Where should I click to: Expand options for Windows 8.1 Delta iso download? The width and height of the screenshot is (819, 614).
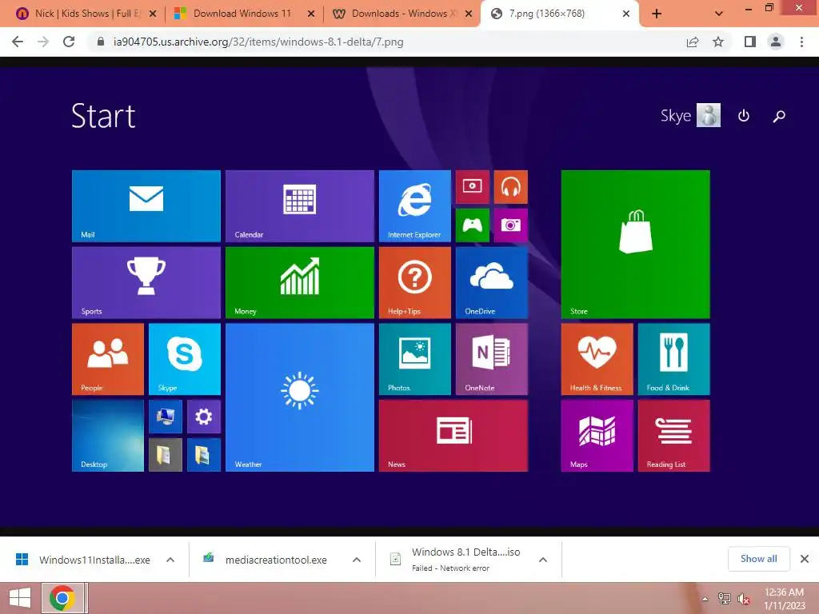pos(543,560)
